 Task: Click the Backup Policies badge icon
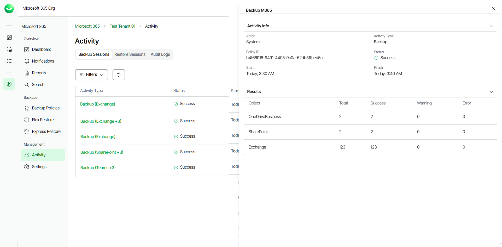click(27, 108)
